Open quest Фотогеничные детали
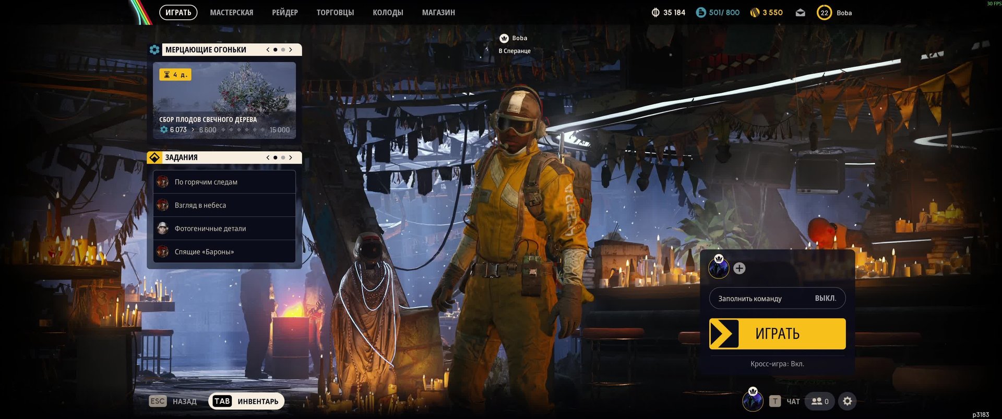The image size is (1002, 419). point(224,228)
